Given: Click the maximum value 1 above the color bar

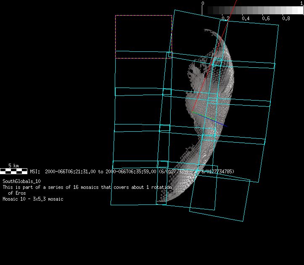Looking at the screenshot, I should point(301,3).
